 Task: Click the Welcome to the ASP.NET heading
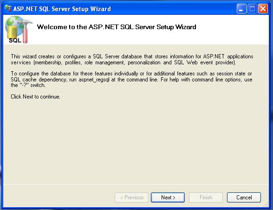click(117, 27)
